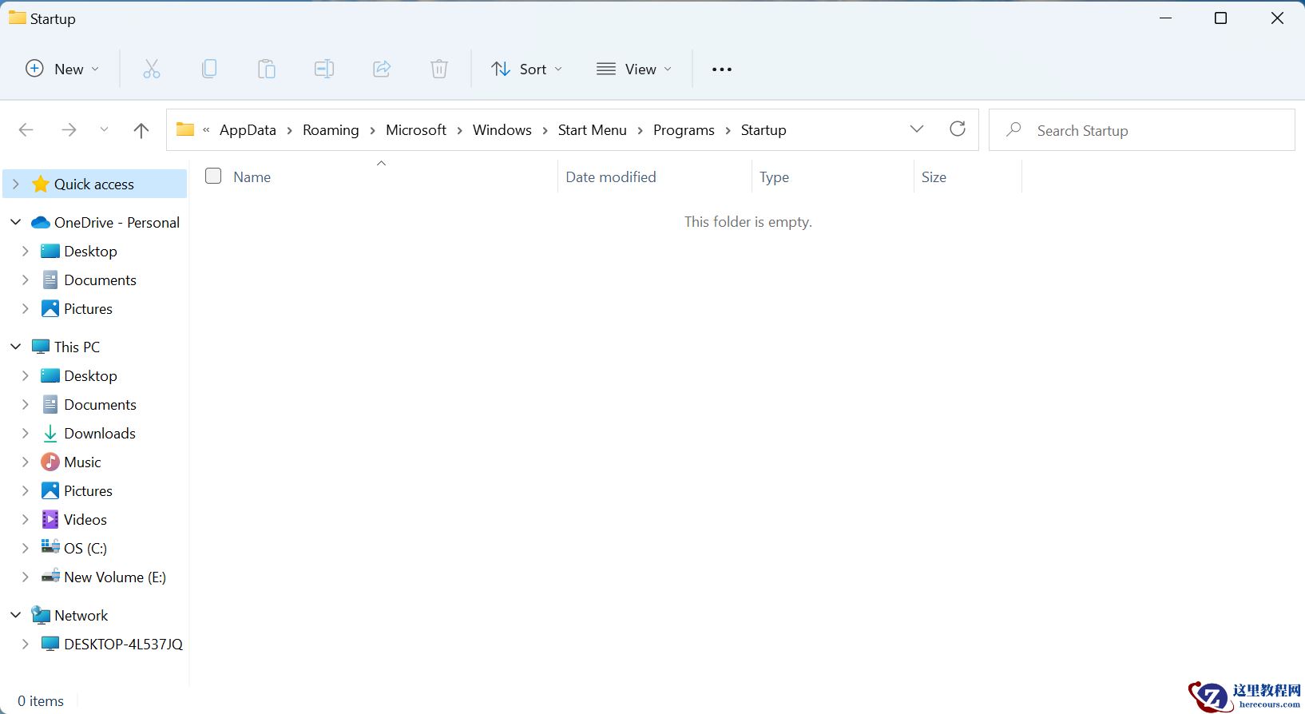The width and height of the screenshot is (1305, 714).
Task: Click the Paste clipboard icon
Action: pyautogui.click(x=267, y=69)
